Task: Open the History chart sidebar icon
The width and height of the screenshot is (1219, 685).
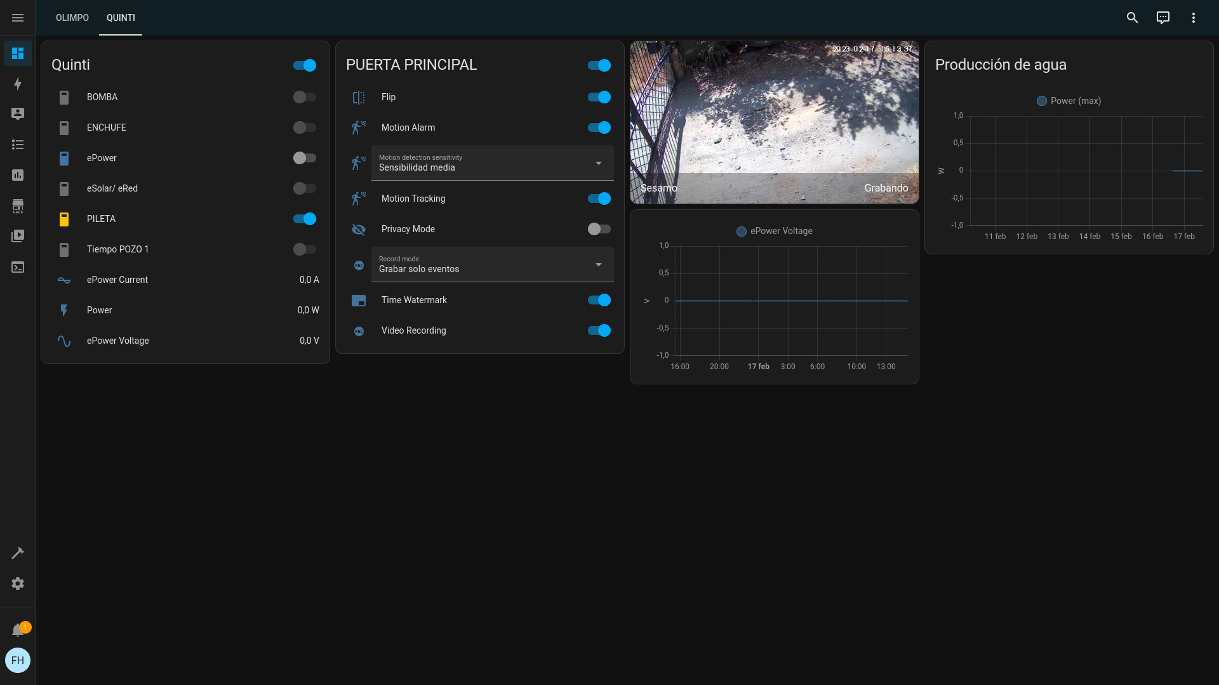Action: 18,175
